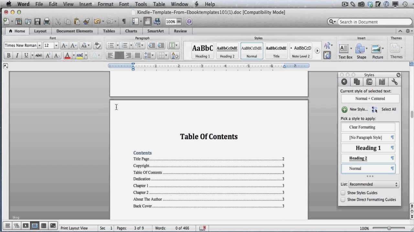
Task: Click the Chapter 1 contents entry
Action: click(x=209, y=186)
